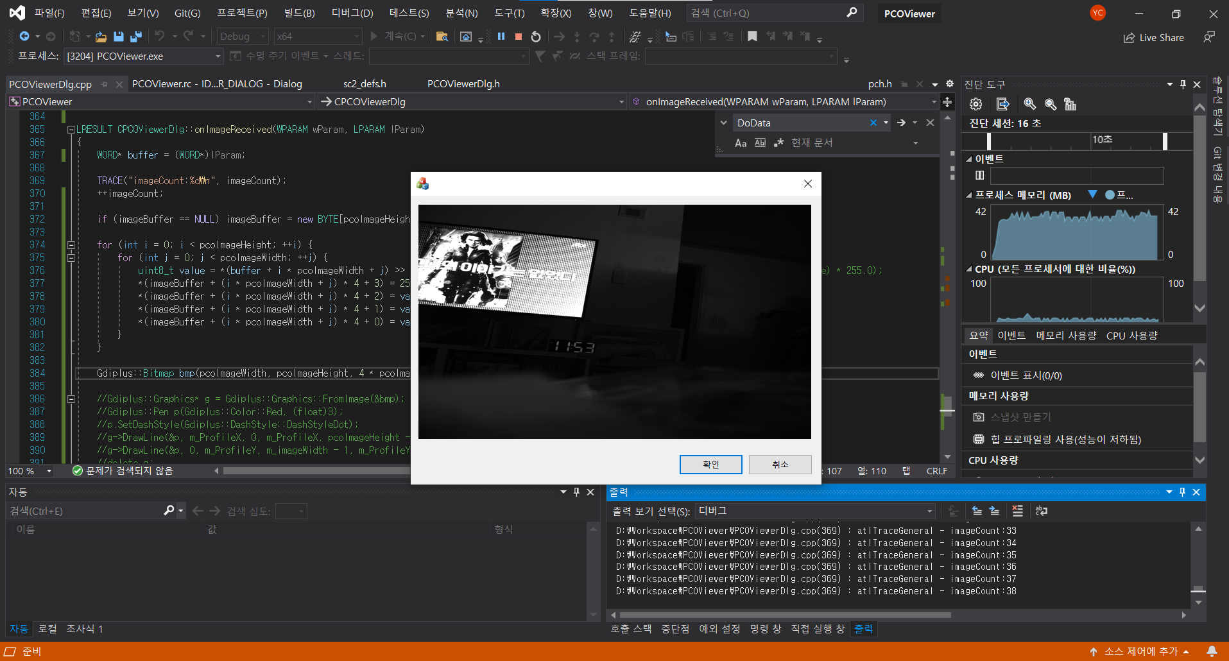Click the output window horizontal scrollbar
The width and height of the screenshot is (1229, 661).
(x=785, y=615)
